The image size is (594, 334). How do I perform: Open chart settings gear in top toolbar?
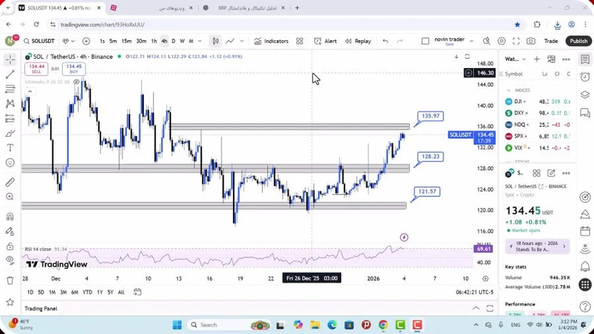coord(501,41)
